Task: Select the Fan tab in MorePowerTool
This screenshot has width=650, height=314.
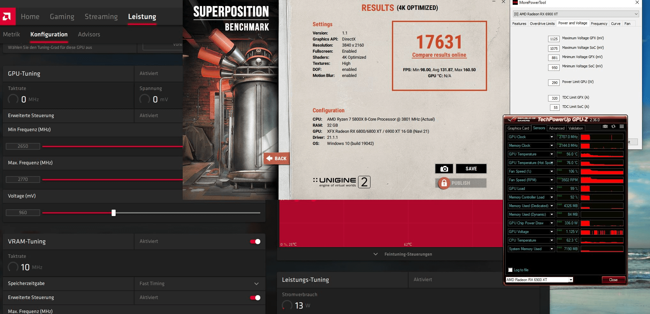Action: (627, 24)
